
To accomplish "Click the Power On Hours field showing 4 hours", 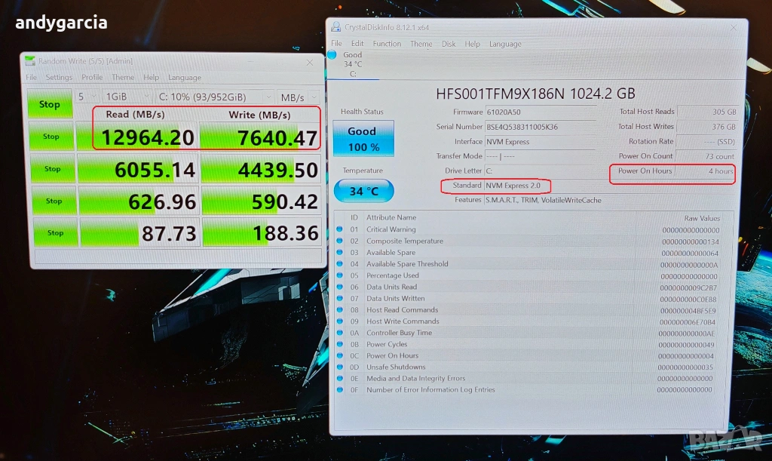I will coord(705,171).
